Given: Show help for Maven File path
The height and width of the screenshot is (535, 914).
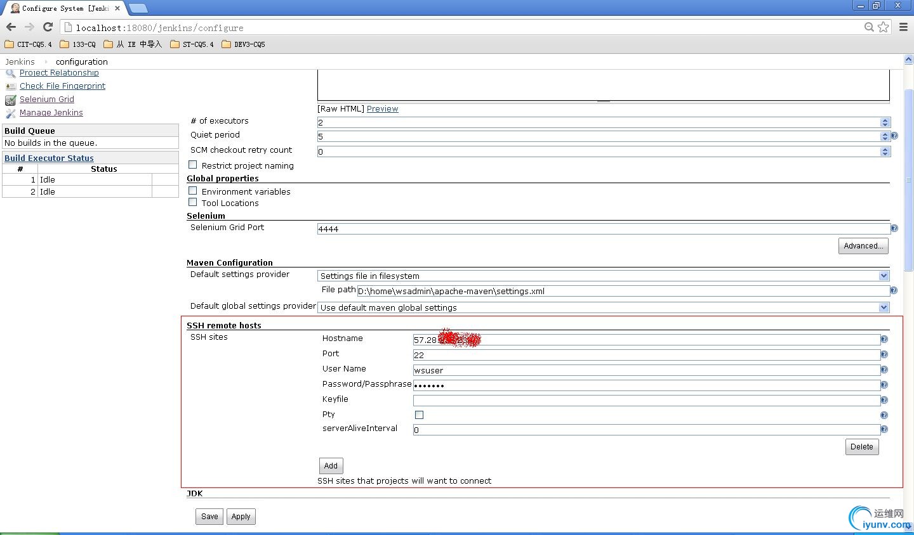Looking at the screenshot, I should coord(894,290).
